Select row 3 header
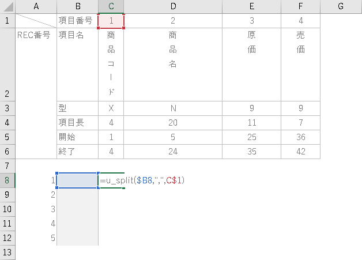This screenshot has width=362, height=260. pyautogui.click(x=7, y=108)
